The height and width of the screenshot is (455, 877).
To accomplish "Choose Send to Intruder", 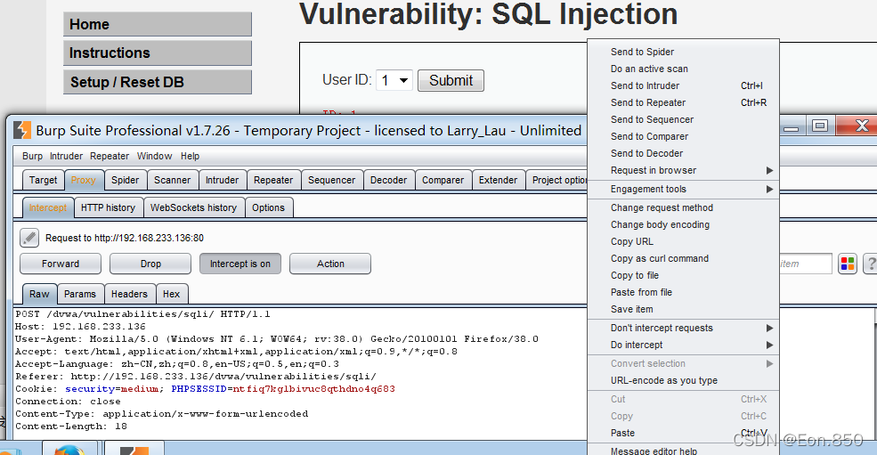I will (683, 85).
